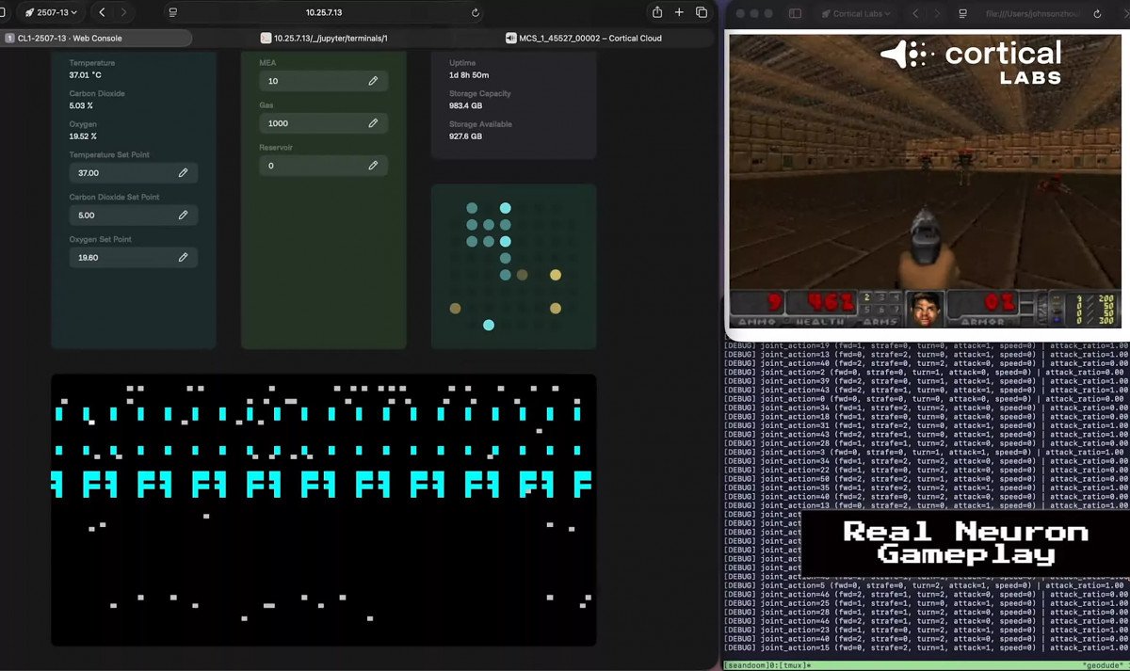Viewport: 1130px width, 671px height.
Task: Click the 10.25.7.13 address bar
Action: pyautogui.click(x=336, y=12)
